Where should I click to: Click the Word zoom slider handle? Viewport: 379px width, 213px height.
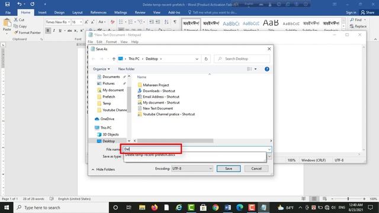[x=348, y=199]
